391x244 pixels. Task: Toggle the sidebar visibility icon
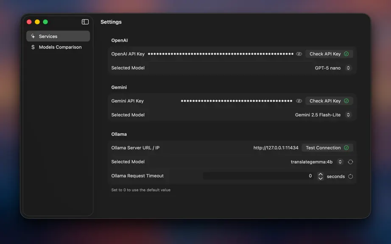[x=85, y=22]
